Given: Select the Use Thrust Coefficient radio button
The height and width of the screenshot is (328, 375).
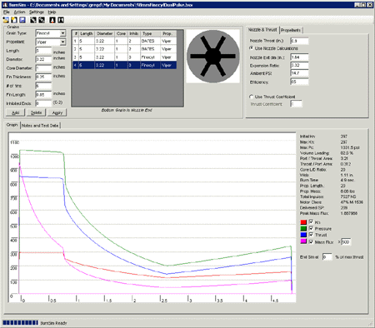Looking at the screenshot, I should [251, 97].
